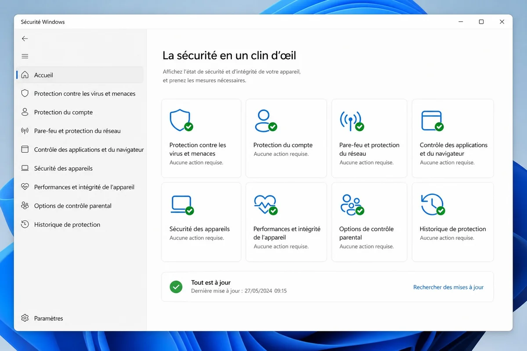The height and width of the screenshot is (351, 527).
Task: Click Aucune action requise under Historique de protection
Action: (x=447, y=238)
